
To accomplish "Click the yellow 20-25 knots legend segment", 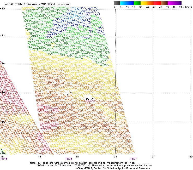I will [x=144, y=3].
